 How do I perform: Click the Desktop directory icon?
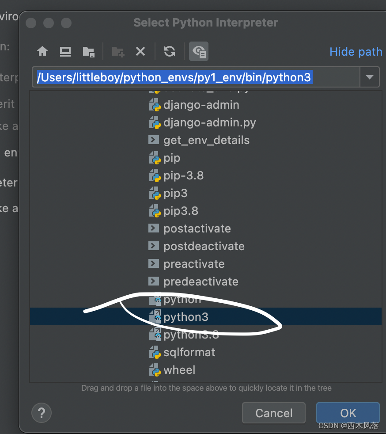click(x=65, y=51)
